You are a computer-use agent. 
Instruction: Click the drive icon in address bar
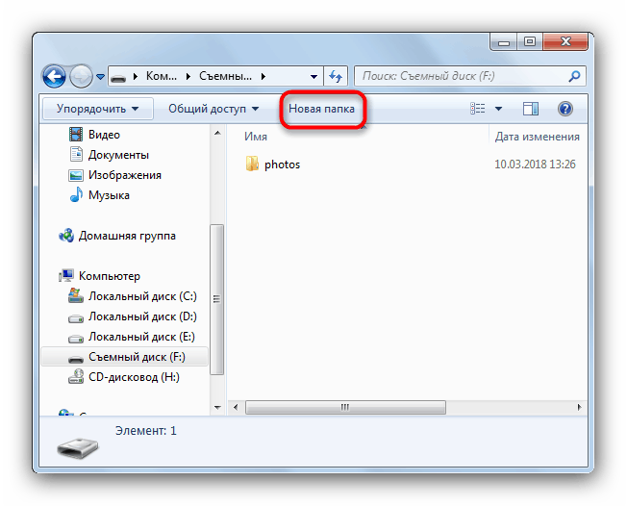click(x=118, y=76)
